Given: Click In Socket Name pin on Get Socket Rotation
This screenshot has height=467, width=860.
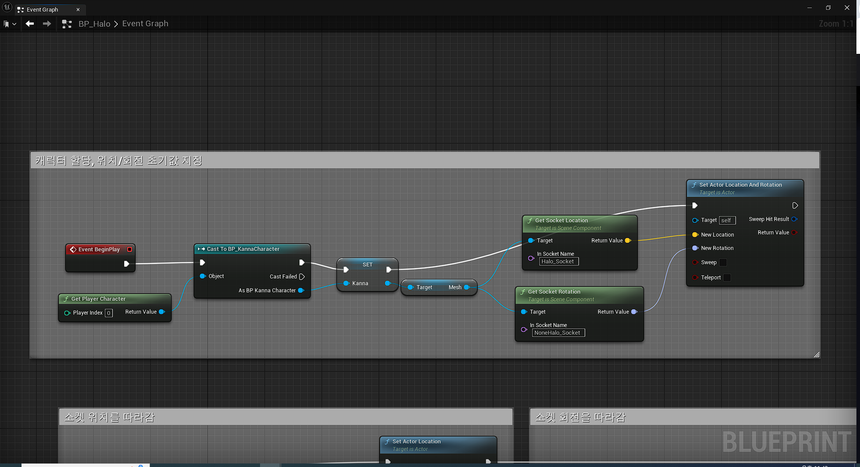Looking at the screenshot, I should (524, 330).
